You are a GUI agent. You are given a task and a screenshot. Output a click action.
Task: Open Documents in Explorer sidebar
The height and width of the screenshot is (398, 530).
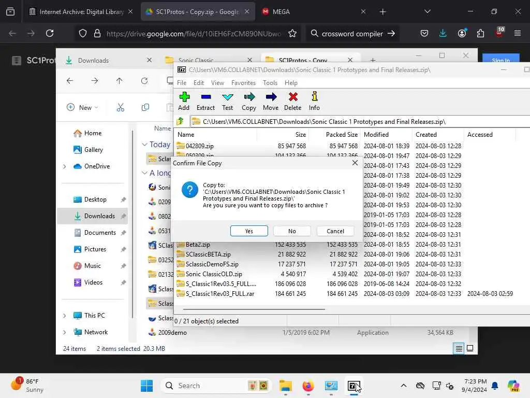pyautogui.click(x=95, y=233)
